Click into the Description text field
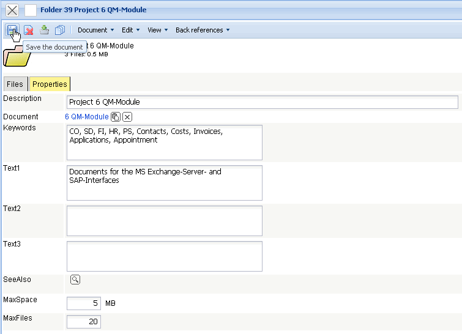Image resolution: width=462 pixels, height=334 pixels. click(262, 102)
